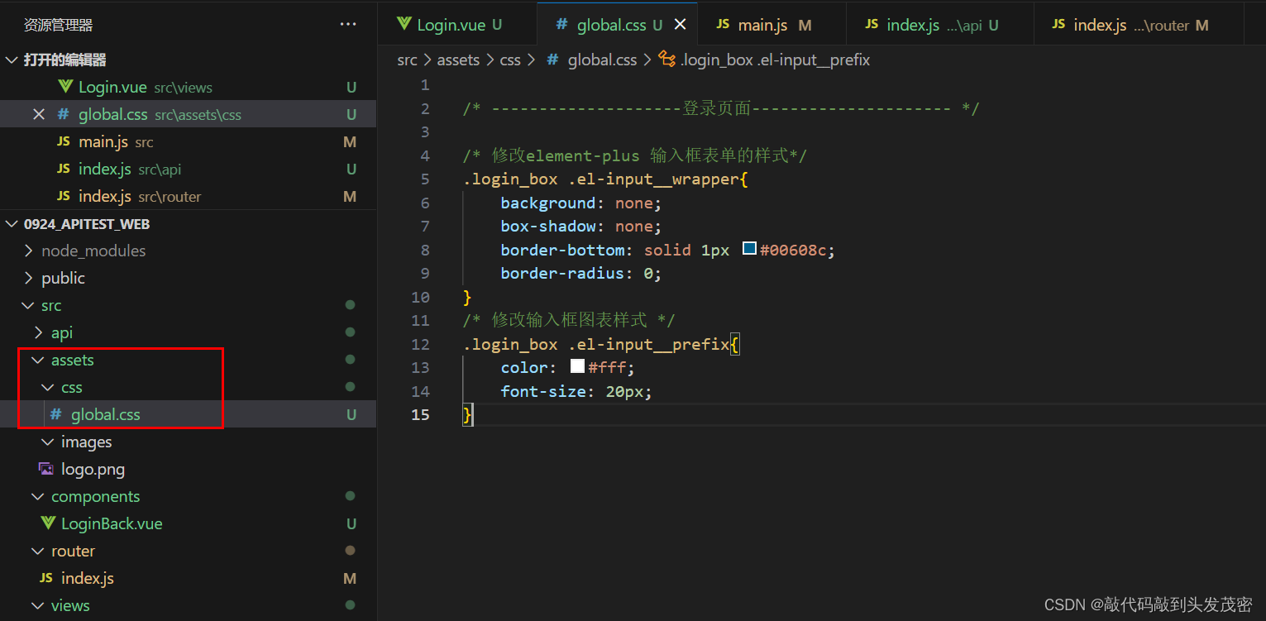
Task: Open color picker for #00608c swatch
Action: click(749, 249)
